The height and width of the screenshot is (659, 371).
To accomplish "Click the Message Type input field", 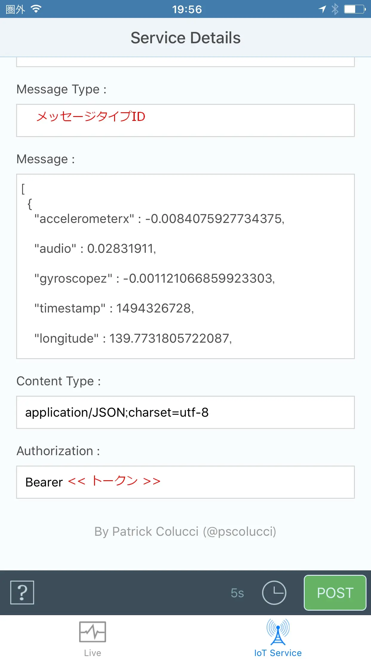I will pyautogui.click(x=185, y=121).
